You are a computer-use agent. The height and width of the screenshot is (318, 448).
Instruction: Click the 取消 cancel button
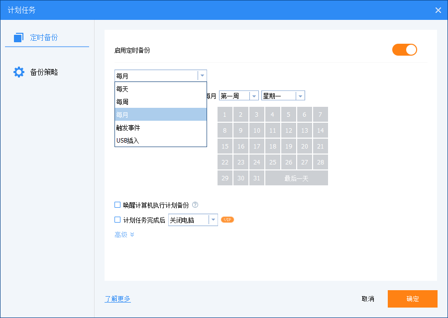tap(368, 299)
